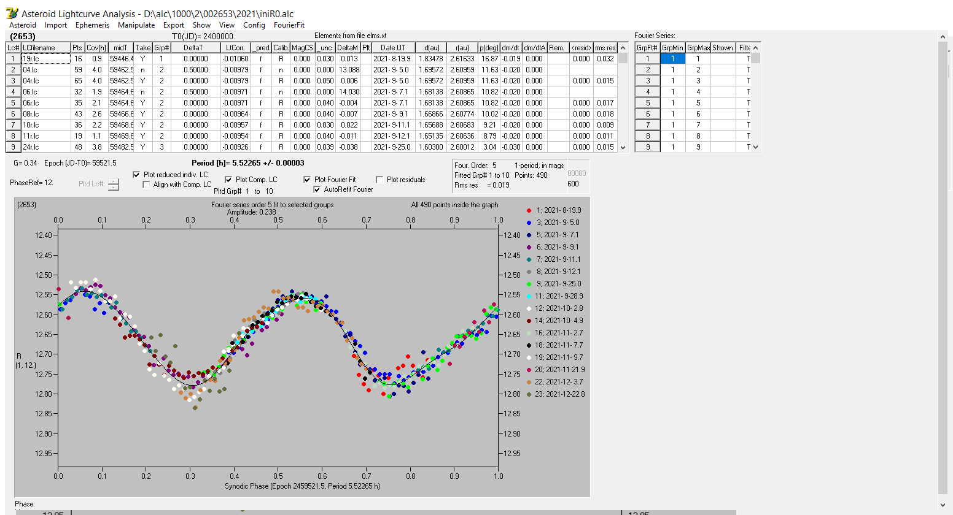Screen dimensions: 953x515
Task: Toggle Plot residuals checkbox
Action: click(379, 180)
